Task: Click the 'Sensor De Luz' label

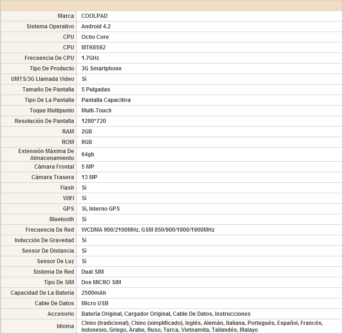Action: click(55, 261)
